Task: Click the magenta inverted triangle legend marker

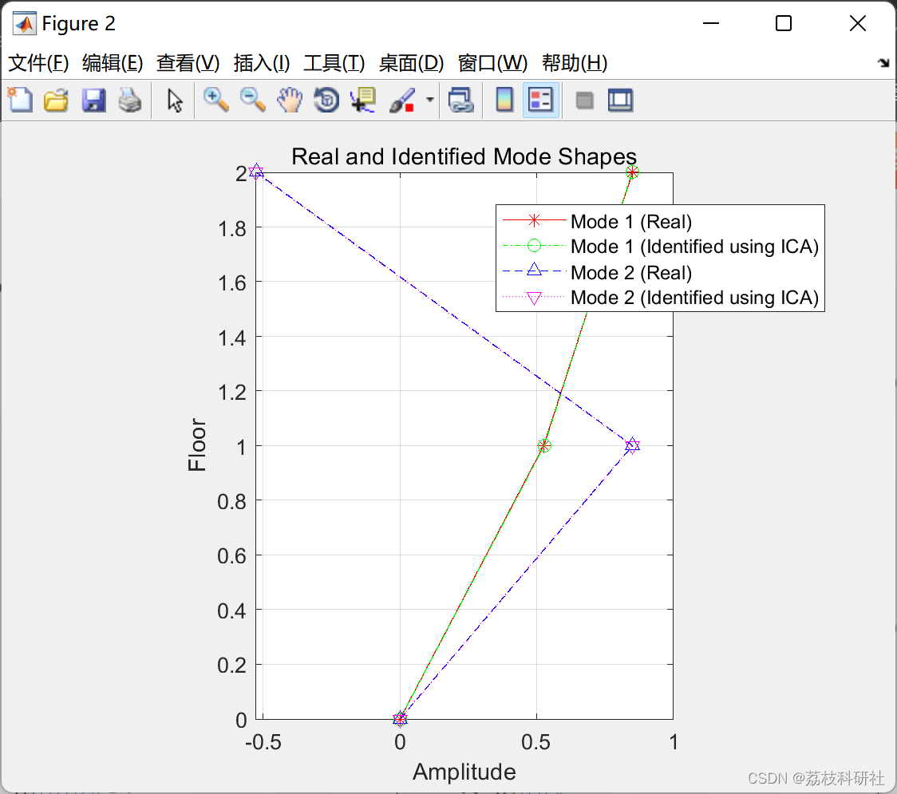Action: click(x=534, y=298)
